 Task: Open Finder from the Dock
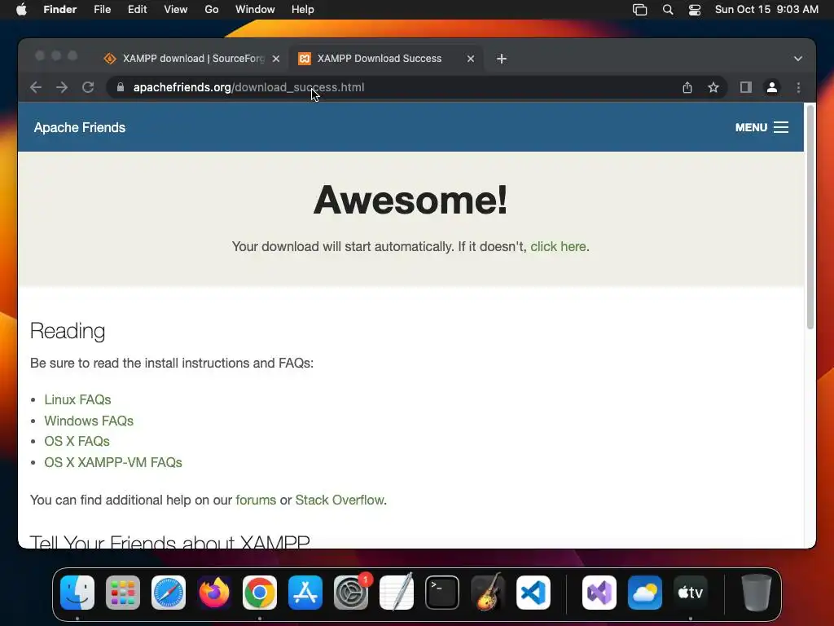[x=77, y=593]
